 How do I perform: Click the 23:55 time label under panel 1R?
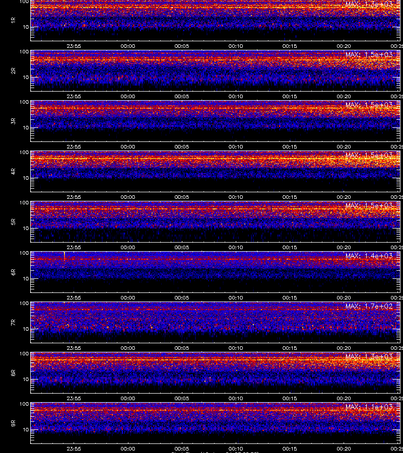pyautogui.click(x=74, y=46)
